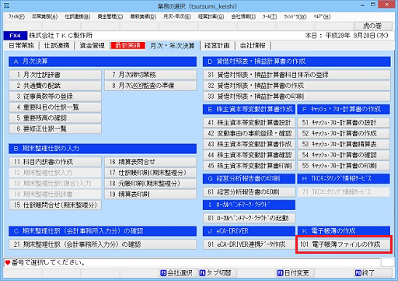Click the J eCA-DRIVER section header

[249, 230]
